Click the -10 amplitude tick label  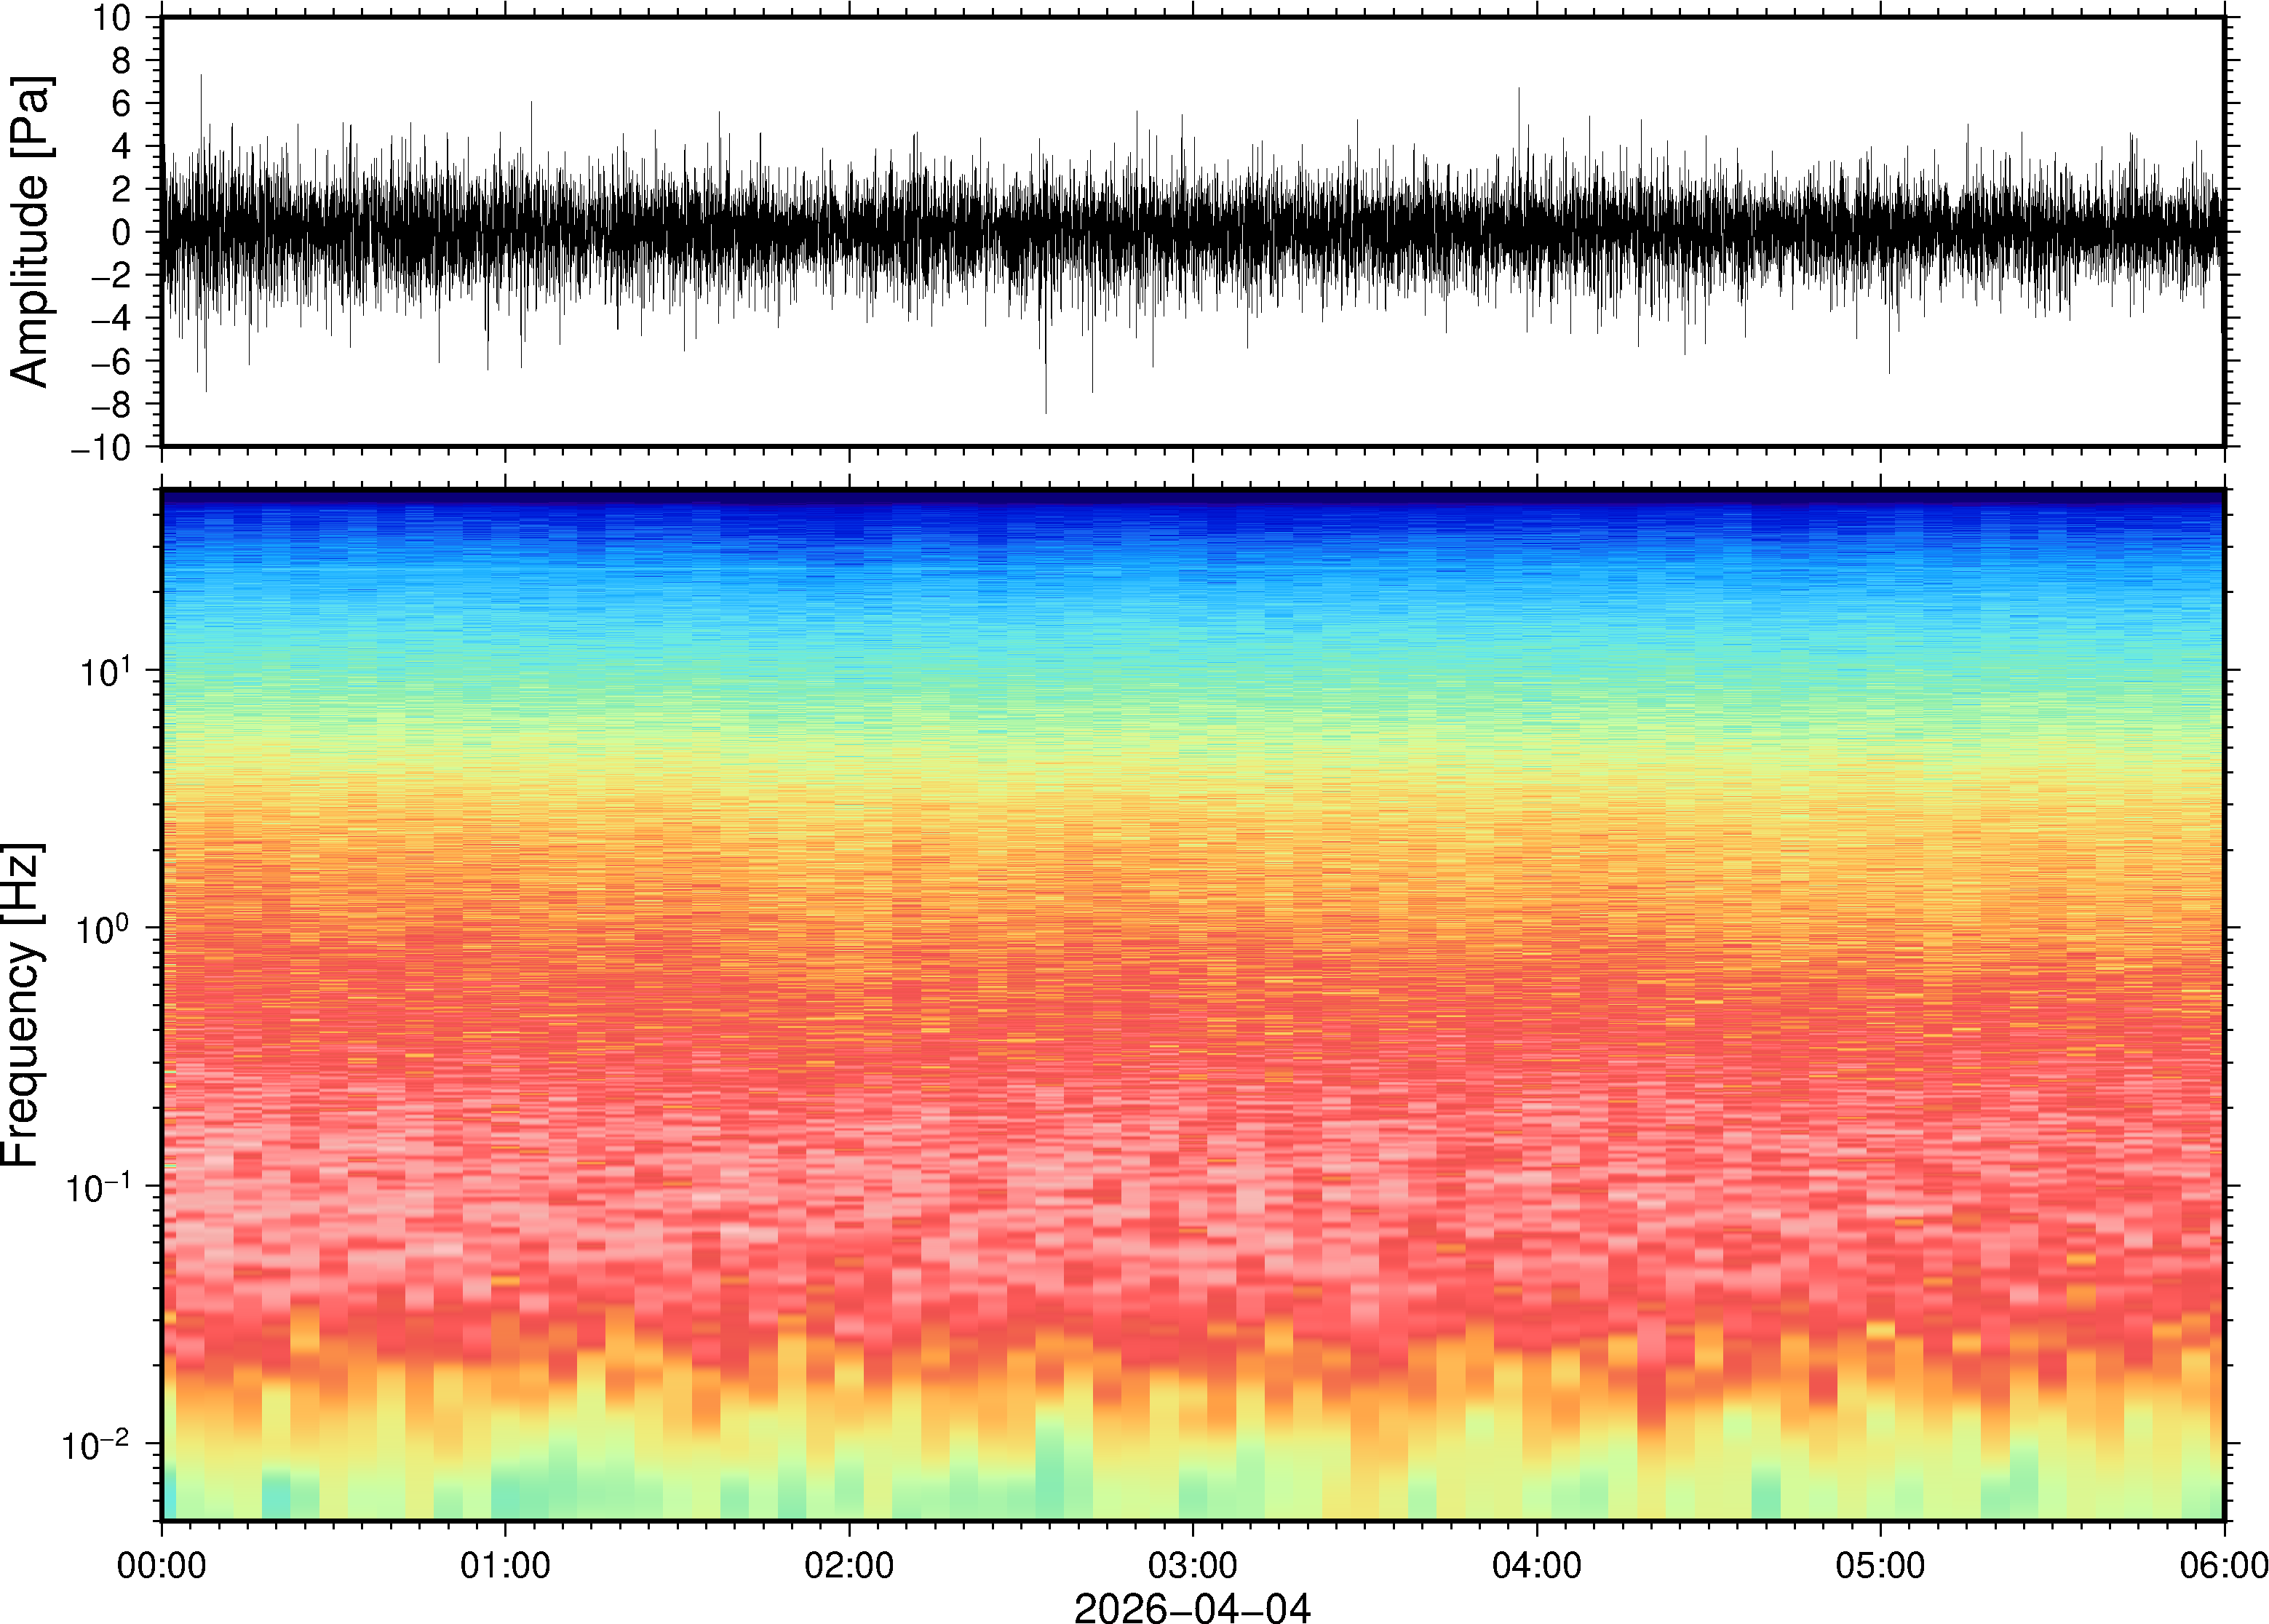coord(101,448)
